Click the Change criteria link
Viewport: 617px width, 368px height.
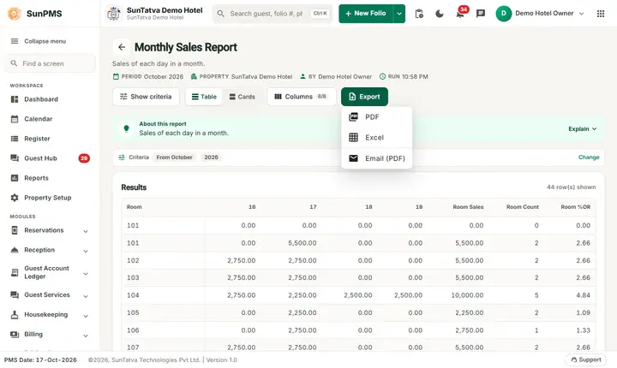click(x=589, y=157)
